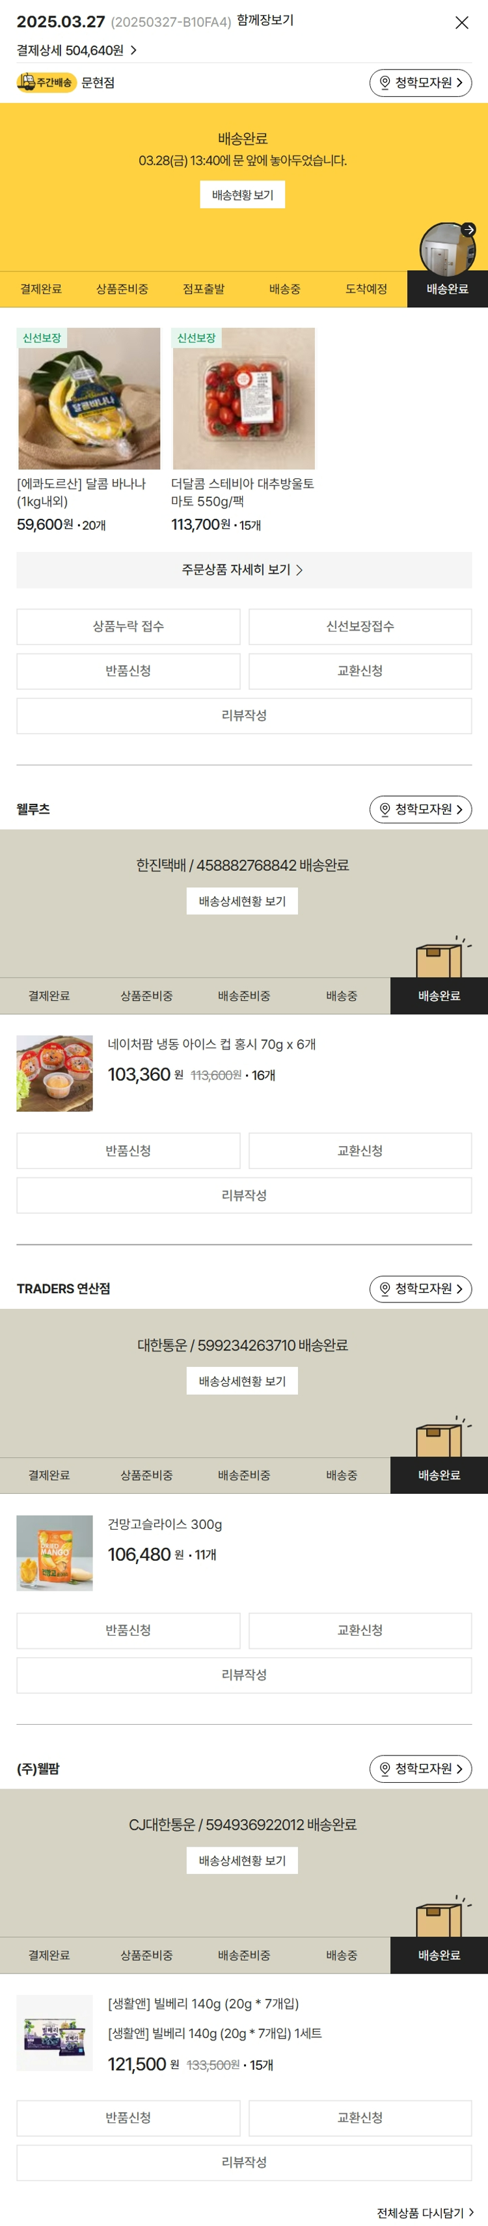Viewport: 488px width, 2226px height.
Task: Click 교환신청 for 빌베리 product
Action: click(x=360, y=2117)
